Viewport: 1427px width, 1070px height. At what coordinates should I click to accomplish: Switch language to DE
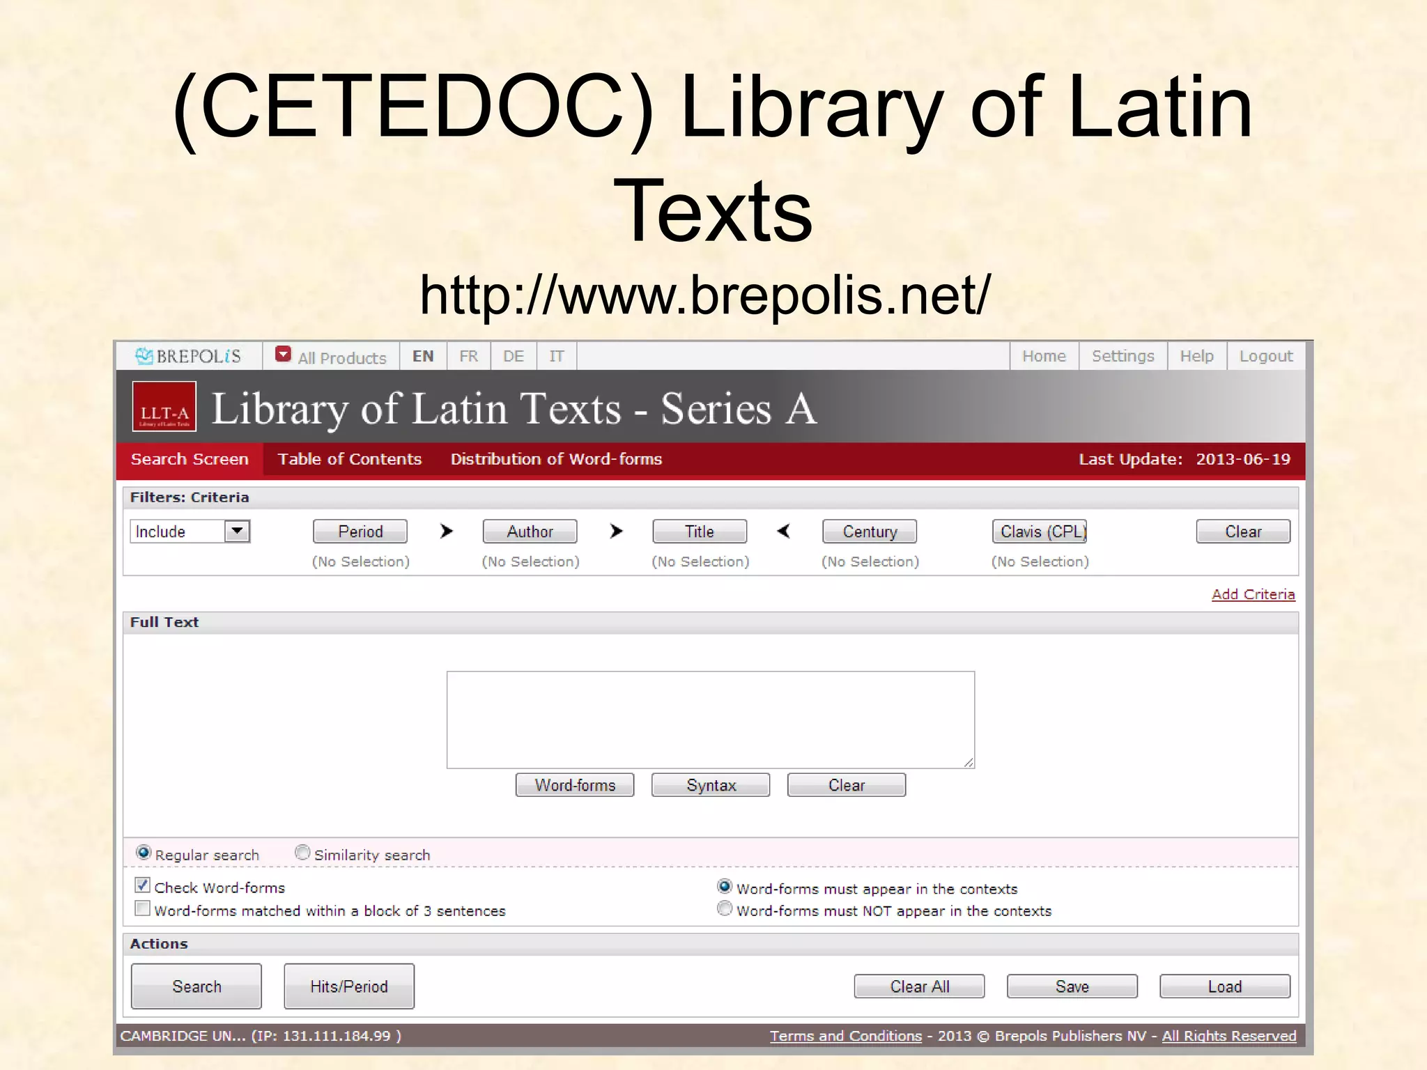click(x=514, y=356)
